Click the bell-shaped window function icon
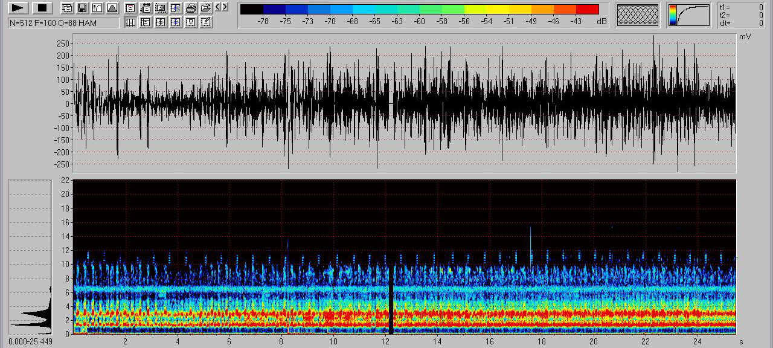 (112, 8)
